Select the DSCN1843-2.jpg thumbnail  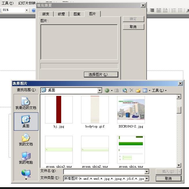click(x=131, y=110)
